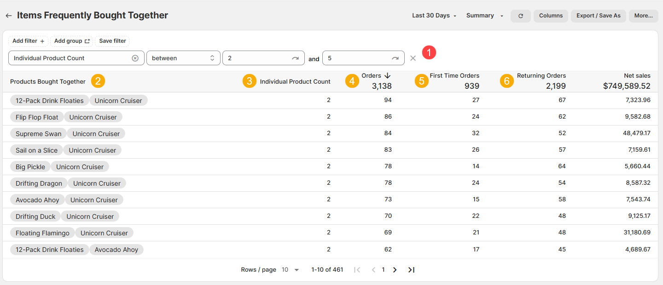Expand the between operator dropdown
The image size is (663, 285).
point(182,58)
